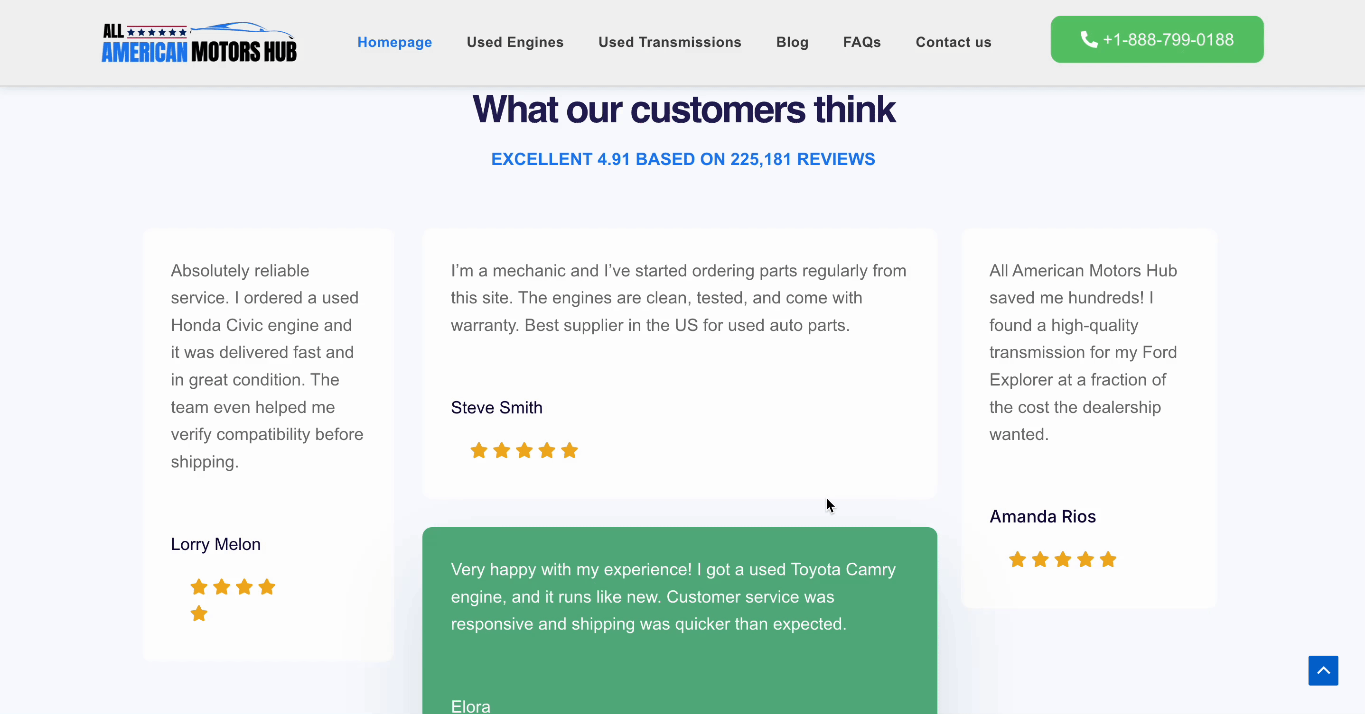
Task: Click the fifth star under Steve Smith
Action: click(570, 450)
